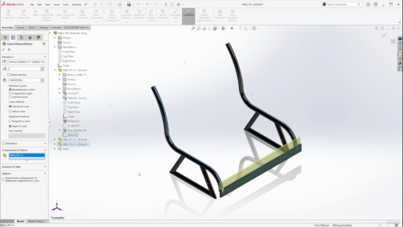403x227 pixels.
Task: Switch to the Evaluate tab
Action: 56,28
